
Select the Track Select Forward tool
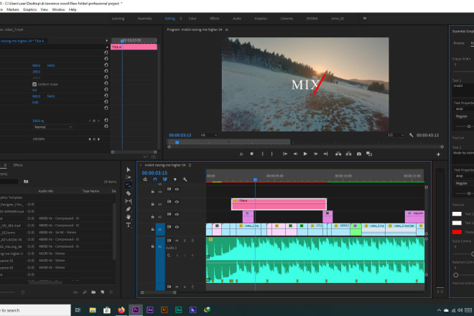pyautogui.click(x=129, y=177)
